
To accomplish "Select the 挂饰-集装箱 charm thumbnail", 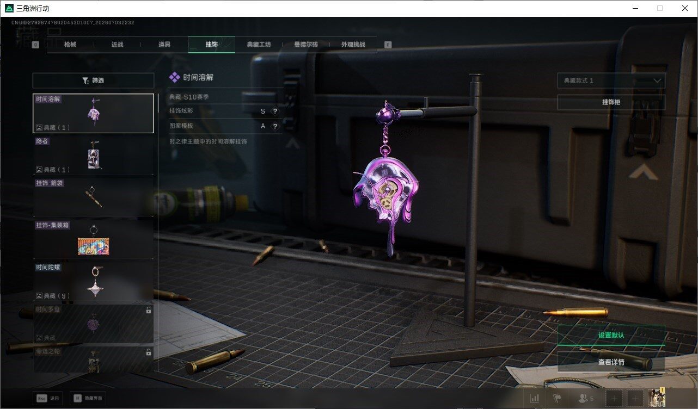I will [x=93, y=239].
